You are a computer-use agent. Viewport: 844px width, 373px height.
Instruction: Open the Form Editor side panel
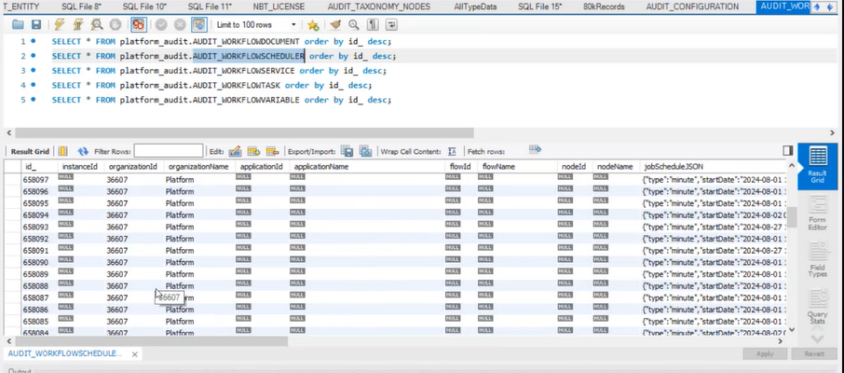[x=817, y=214]
